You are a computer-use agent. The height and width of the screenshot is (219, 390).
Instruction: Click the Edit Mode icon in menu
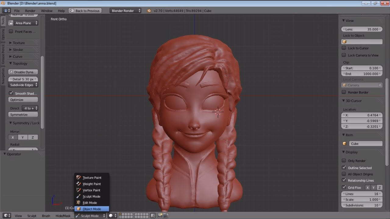tap(79, 203)
